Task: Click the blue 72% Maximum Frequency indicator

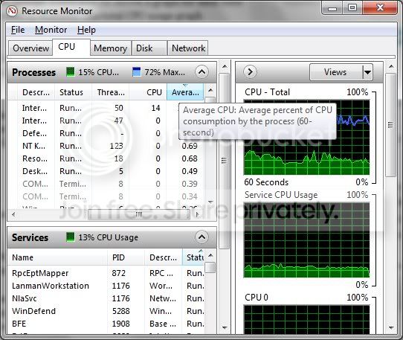Action: 137,71
